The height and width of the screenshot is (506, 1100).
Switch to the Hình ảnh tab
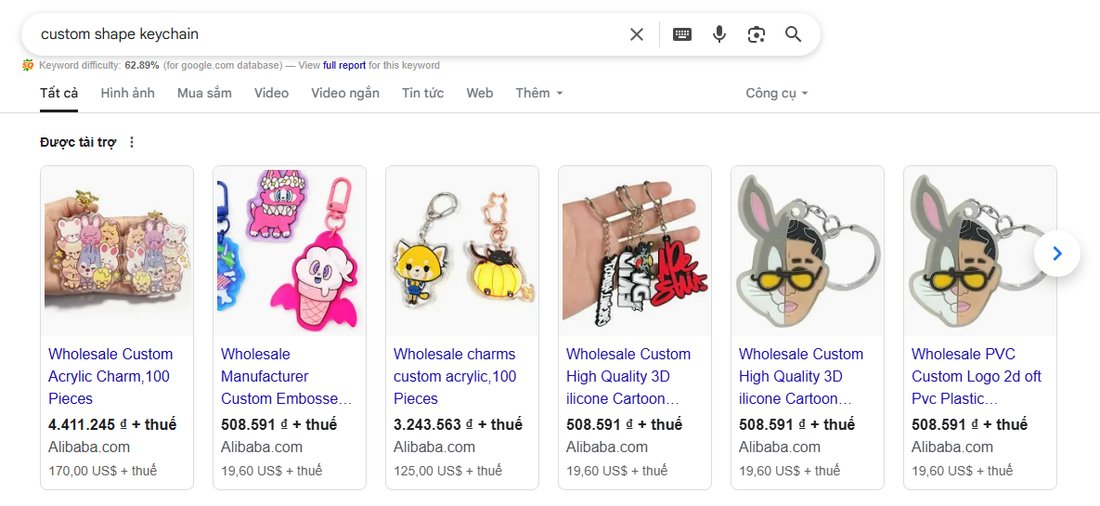pos(128,94)
